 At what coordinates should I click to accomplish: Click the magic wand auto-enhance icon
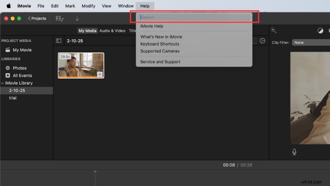point(273,30)
